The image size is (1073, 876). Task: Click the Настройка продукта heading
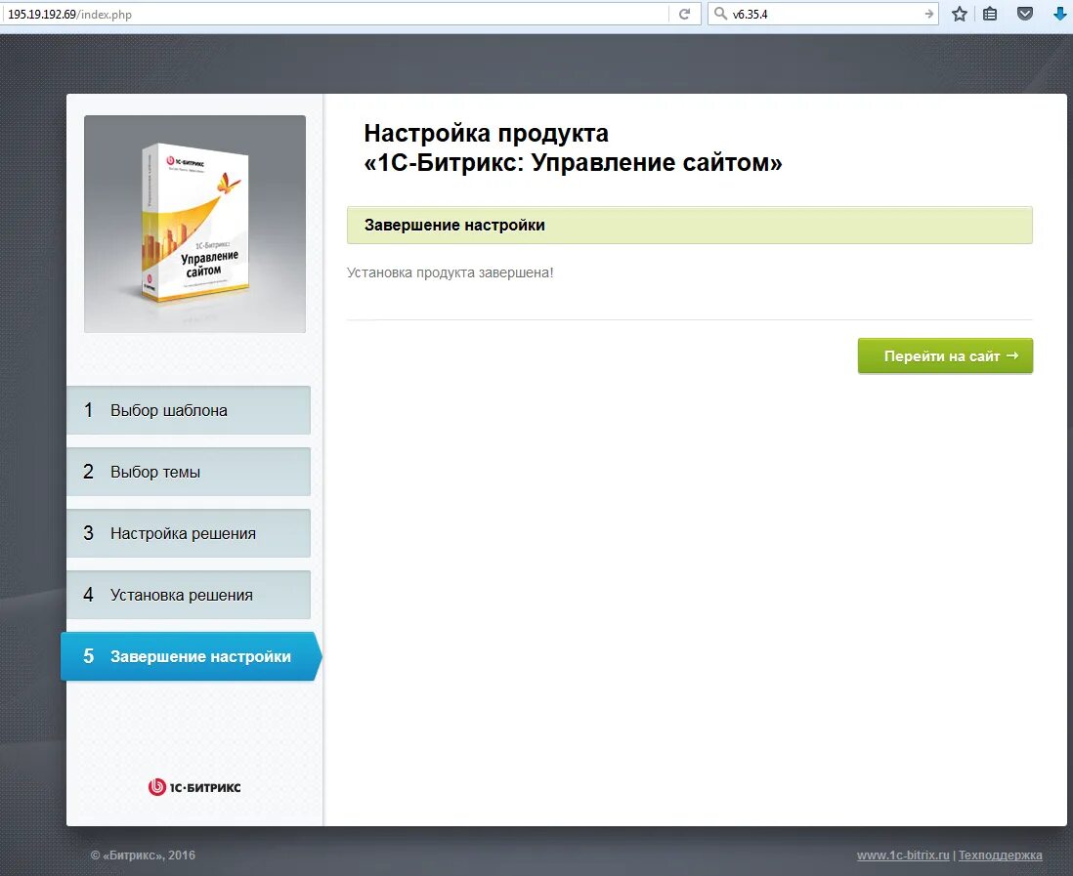573,147
